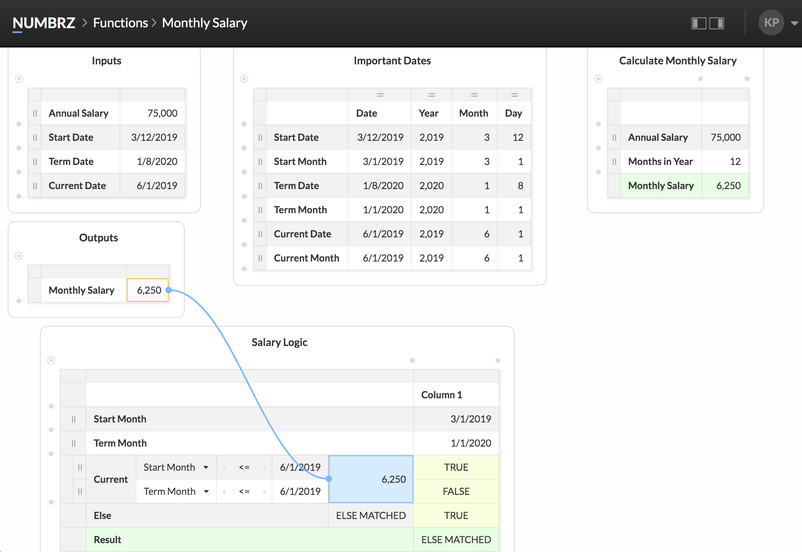The image size is (802, 552).
Task: Click Term Month row handle in Salary Logic
Action: pos(74,443)
